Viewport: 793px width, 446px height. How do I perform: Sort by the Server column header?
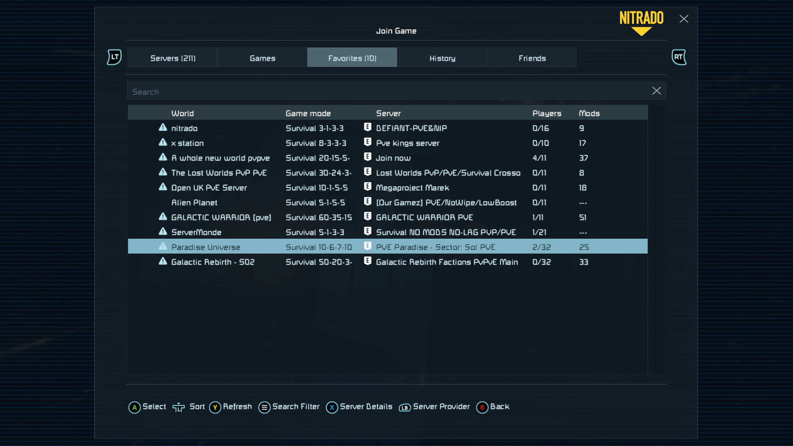(388, 113)
